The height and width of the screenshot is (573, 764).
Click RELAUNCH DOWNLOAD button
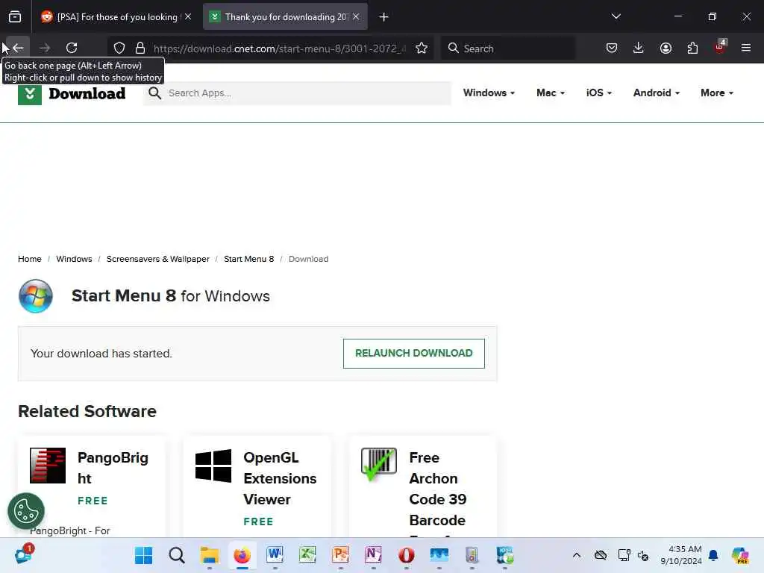pyautogui.click(x=413, y=353)
